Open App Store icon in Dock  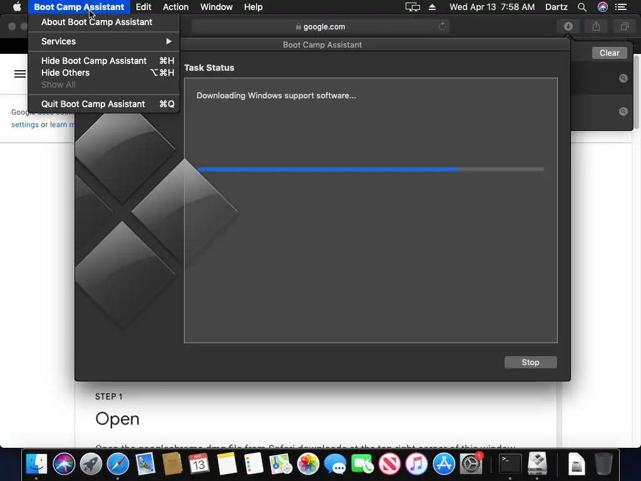pos(444,464)
